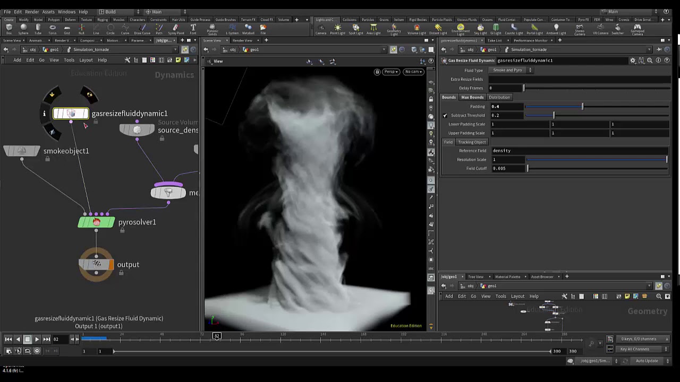This screenshot has width=680, height=382.
Task: Pick the Font shelf tool
Action: tap(193, 29)
